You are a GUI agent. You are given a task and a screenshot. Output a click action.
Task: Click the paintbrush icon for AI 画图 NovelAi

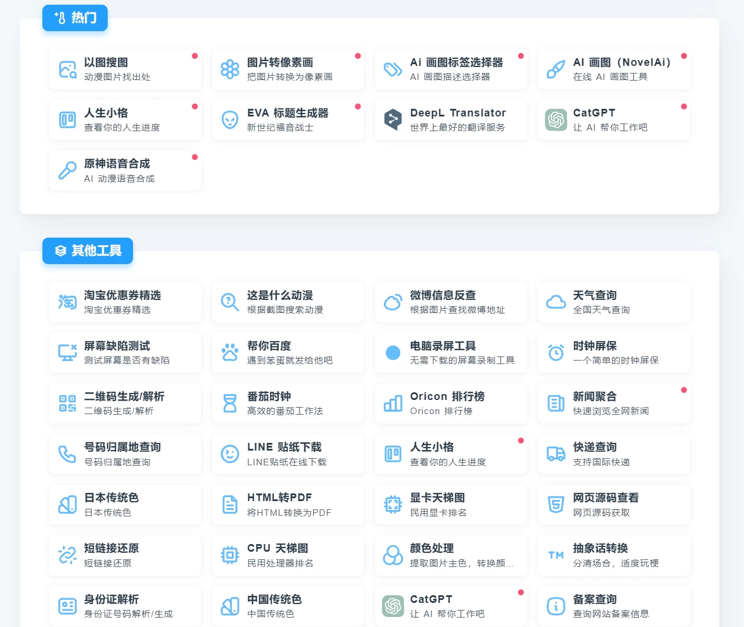click(556, 69)
